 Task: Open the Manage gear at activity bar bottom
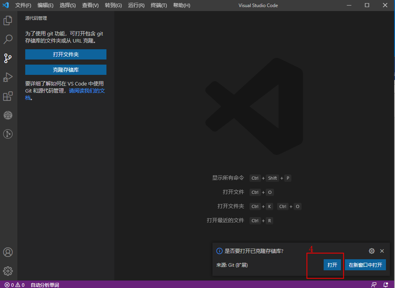click(8, 271)
